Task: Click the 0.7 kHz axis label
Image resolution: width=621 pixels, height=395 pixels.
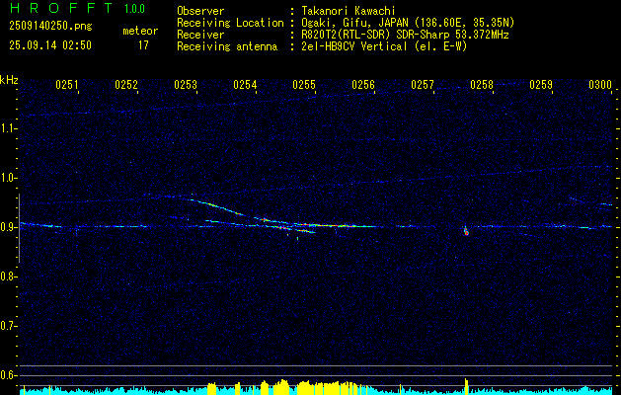Action: (x=8, y=326)
